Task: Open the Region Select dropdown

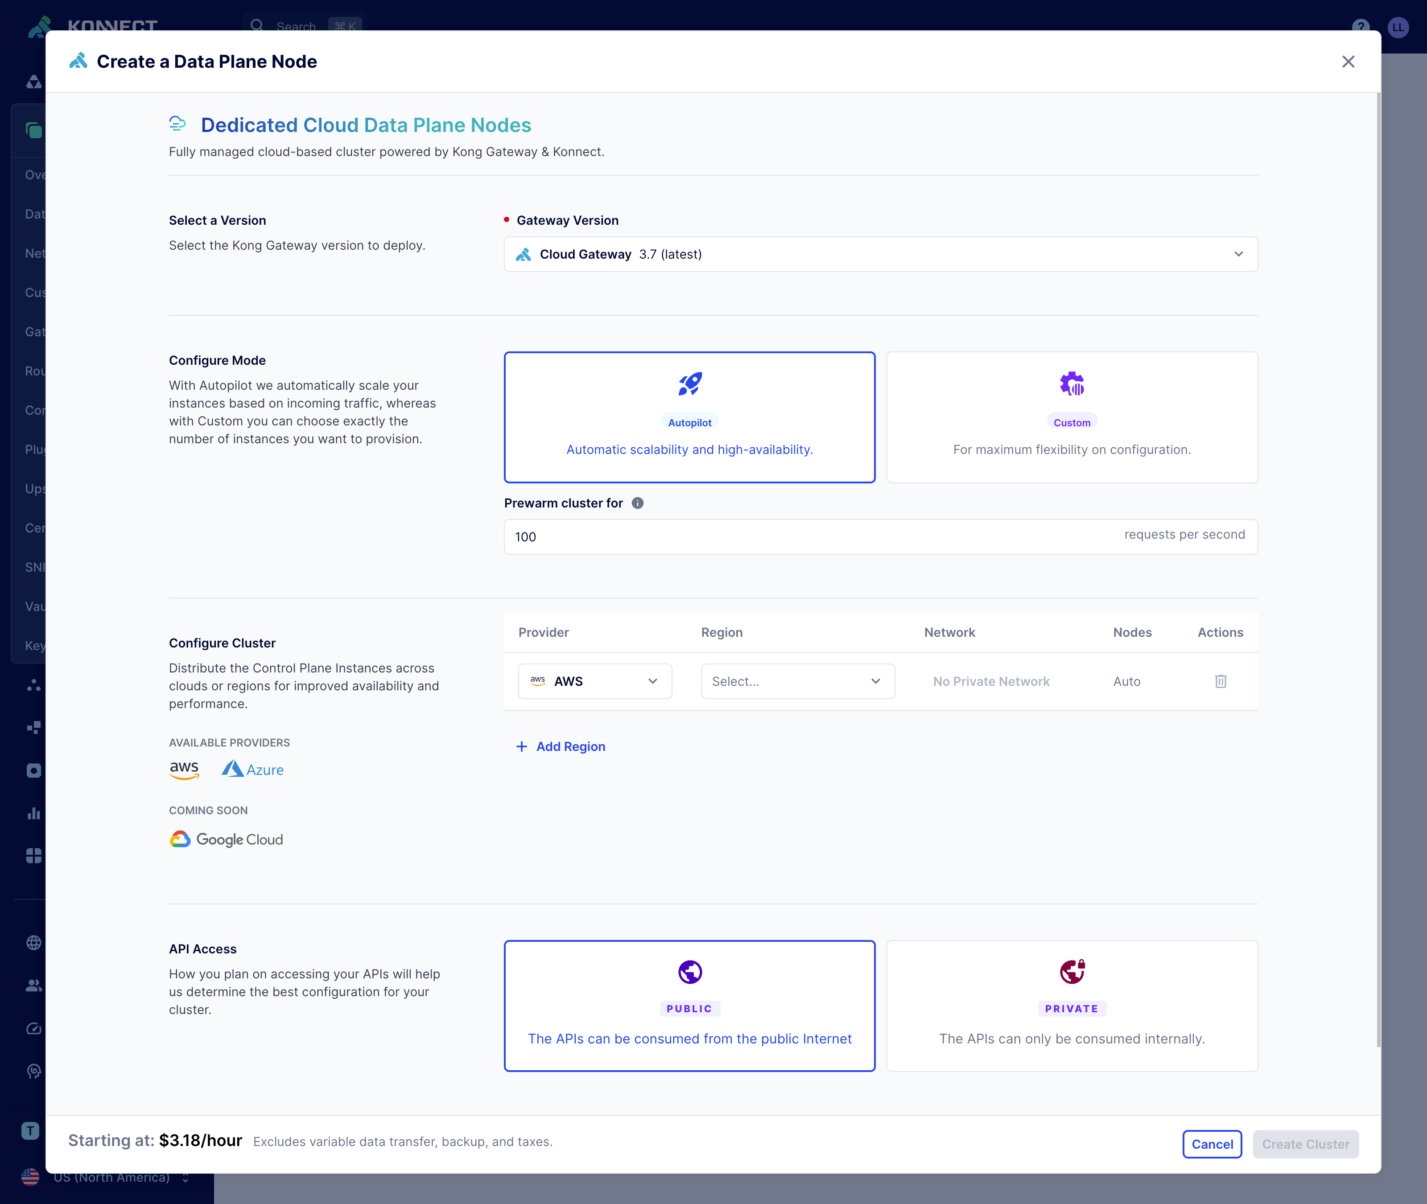Action: tap(797, 681)
